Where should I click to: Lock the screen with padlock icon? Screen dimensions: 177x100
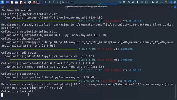(x=153, y=2)
